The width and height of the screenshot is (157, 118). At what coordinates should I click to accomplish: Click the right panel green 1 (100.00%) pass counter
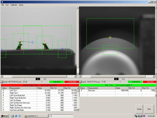click(x=135, y=82)
